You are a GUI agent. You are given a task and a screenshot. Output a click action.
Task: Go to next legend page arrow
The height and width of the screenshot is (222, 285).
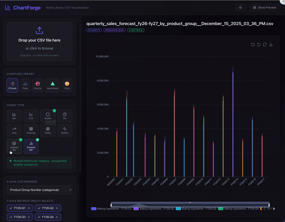pos(274,208)
